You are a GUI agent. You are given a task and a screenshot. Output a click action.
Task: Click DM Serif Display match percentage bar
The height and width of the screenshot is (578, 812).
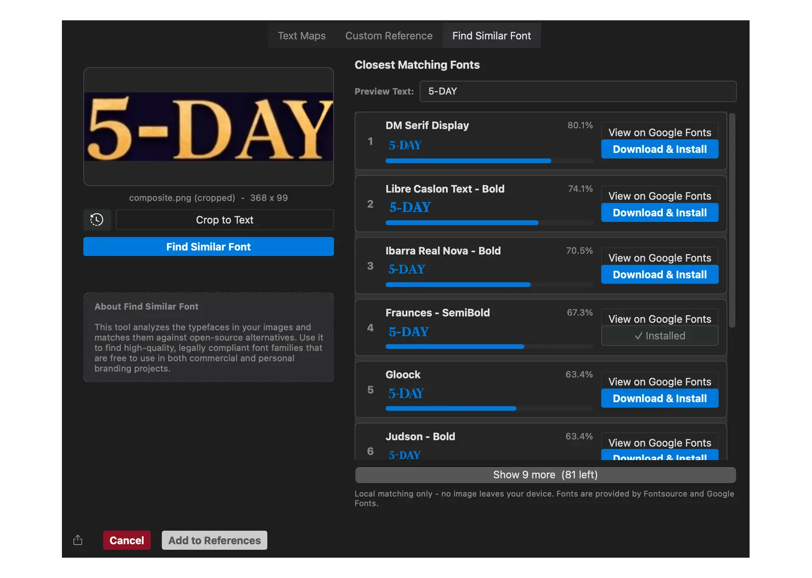(489, 161)
